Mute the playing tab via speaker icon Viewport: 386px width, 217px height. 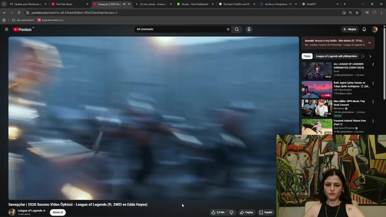pyautogui.click(x=124, y=4)
